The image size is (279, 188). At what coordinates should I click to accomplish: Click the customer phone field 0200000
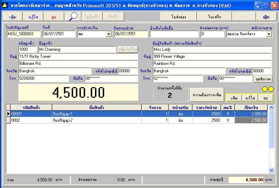[44, 78]
